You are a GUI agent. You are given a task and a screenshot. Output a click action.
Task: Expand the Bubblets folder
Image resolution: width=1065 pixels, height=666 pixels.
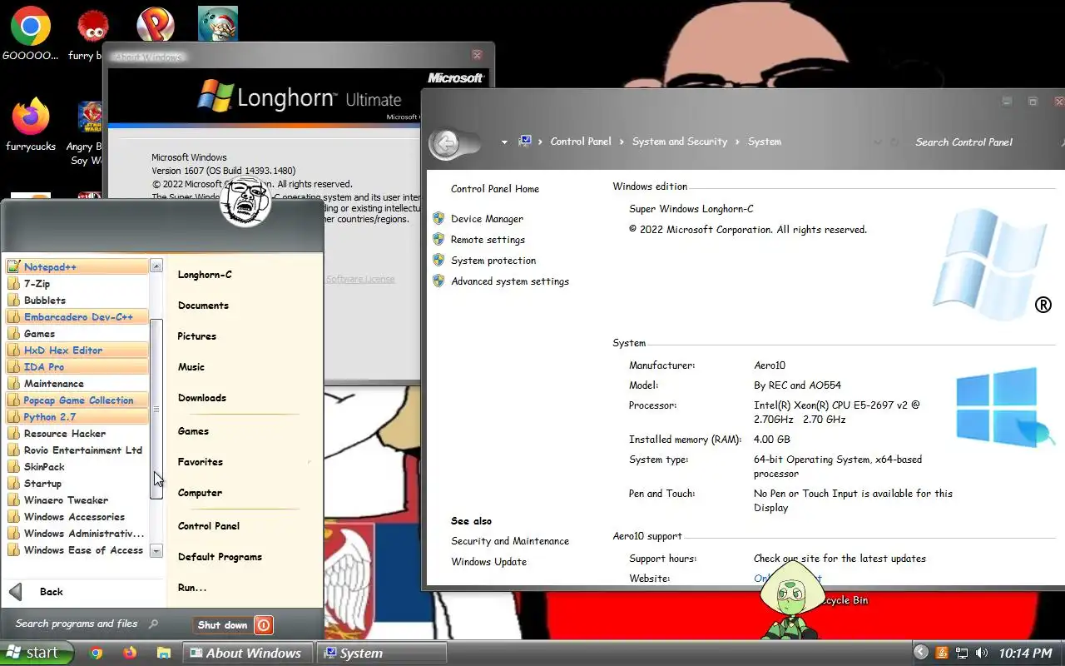77,300
